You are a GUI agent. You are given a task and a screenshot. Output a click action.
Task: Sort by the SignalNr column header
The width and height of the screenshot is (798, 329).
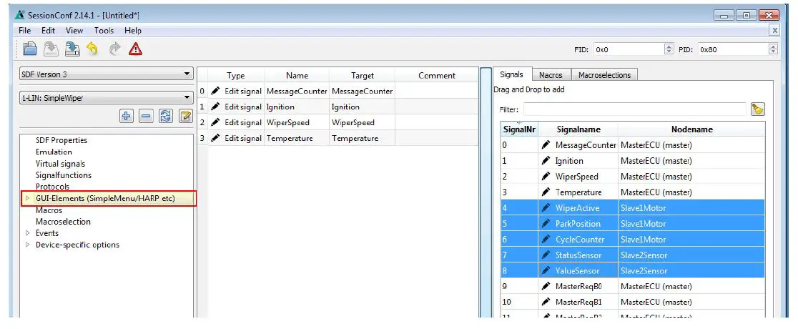click(519, 129)
